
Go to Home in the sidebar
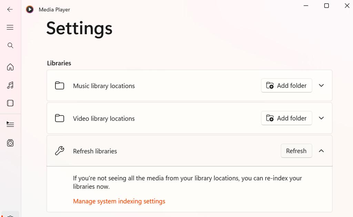coord(10,67)
